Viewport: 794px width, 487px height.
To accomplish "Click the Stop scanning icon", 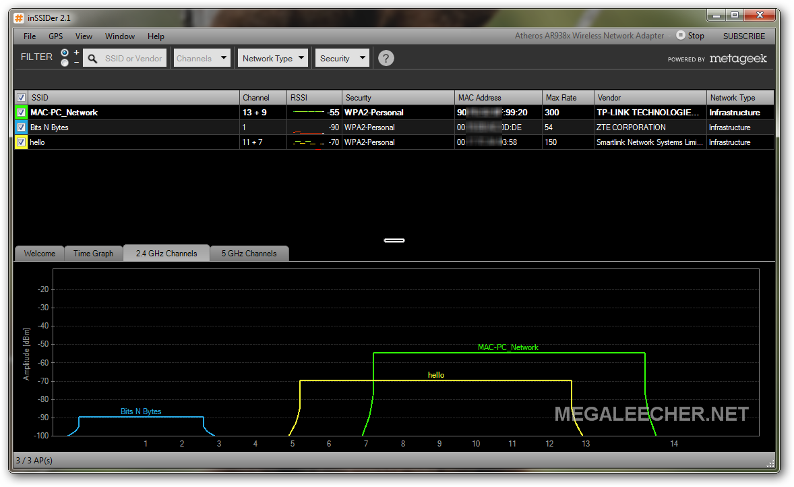I will point(681,35).
